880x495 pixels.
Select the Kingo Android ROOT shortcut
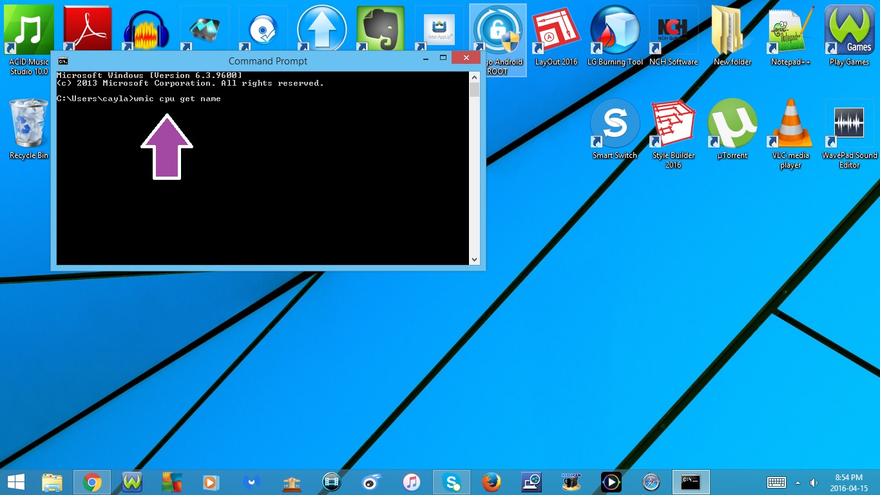click(x=498, y=40)
